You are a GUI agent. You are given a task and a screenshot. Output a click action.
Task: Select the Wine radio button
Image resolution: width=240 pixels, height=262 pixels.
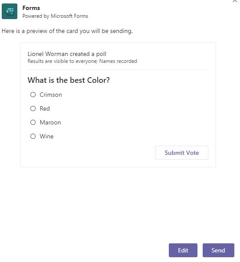(33, 136)
